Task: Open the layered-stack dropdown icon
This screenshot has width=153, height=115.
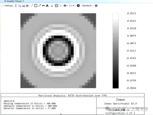Action: 65,6
